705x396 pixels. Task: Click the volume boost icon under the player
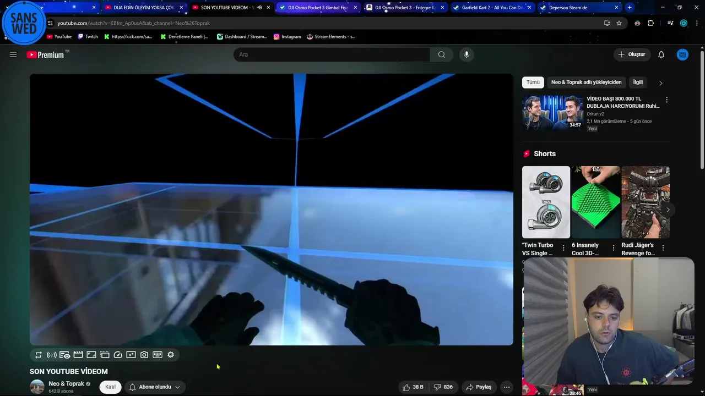coord(52,355)
